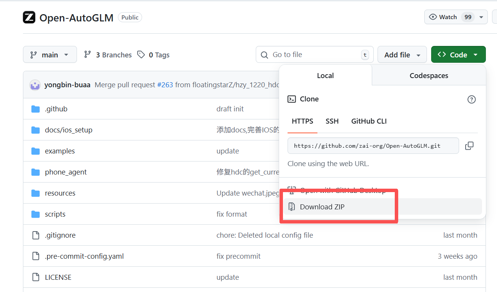
Task: Click '3 weeks ago' timestamp text
Action: tap(458, 256)
